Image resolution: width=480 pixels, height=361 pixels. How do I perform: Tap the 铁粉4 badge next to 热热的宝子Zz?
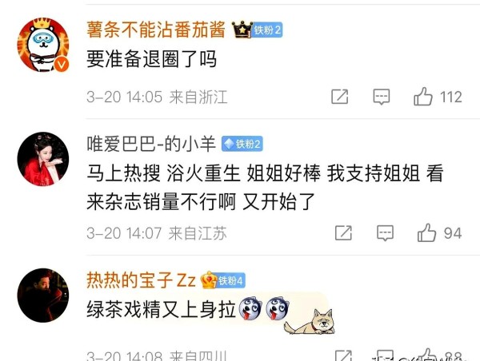click(231, 280)
